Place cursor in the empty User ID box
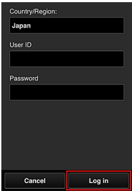Screen dimensions: 132x191 (x=67, y=59)
